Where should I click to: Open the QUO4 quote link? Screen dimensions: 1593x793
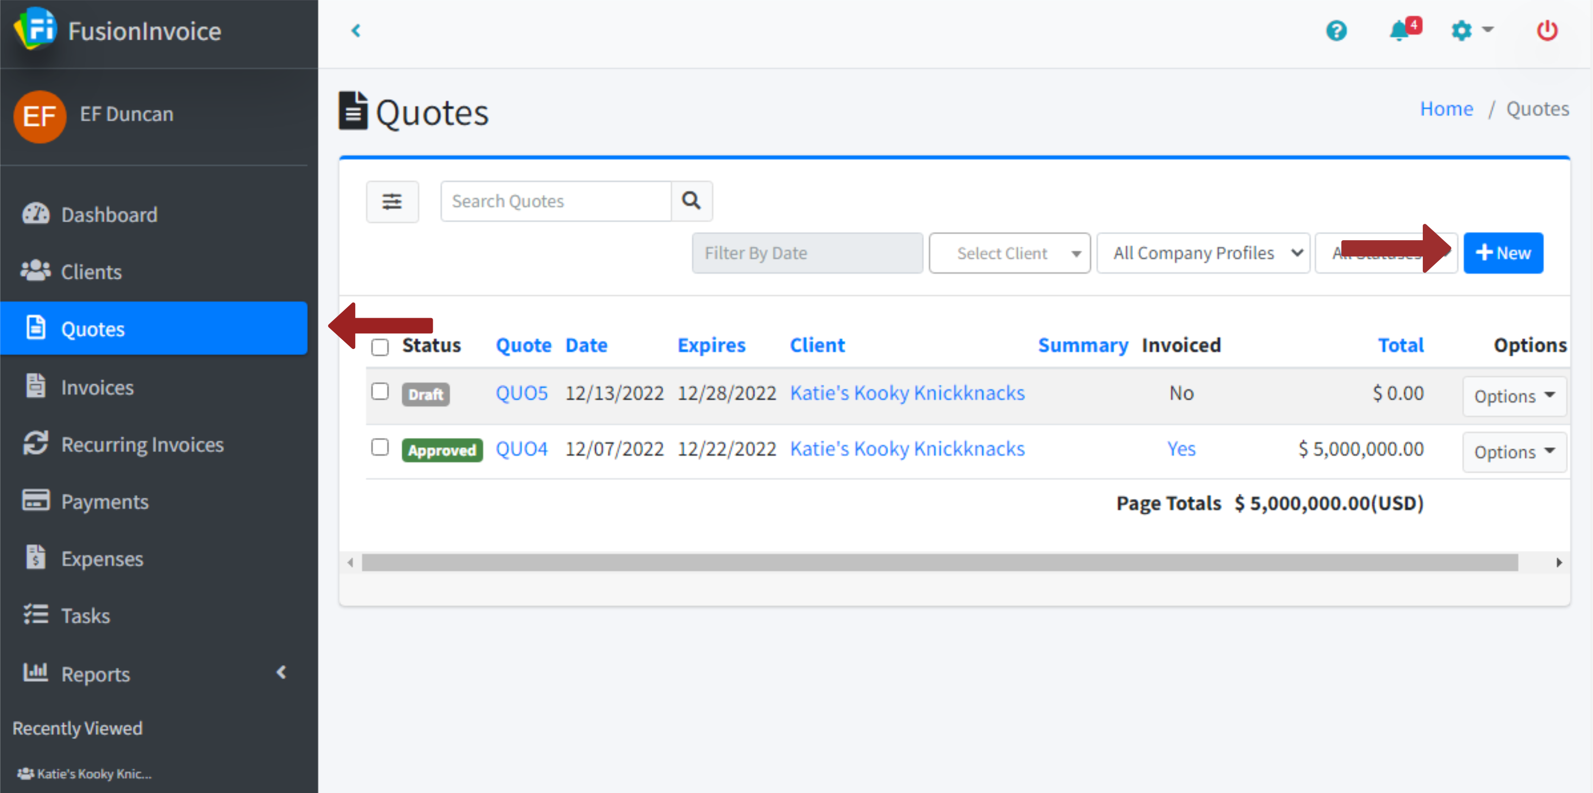click(x=521, y=449)
